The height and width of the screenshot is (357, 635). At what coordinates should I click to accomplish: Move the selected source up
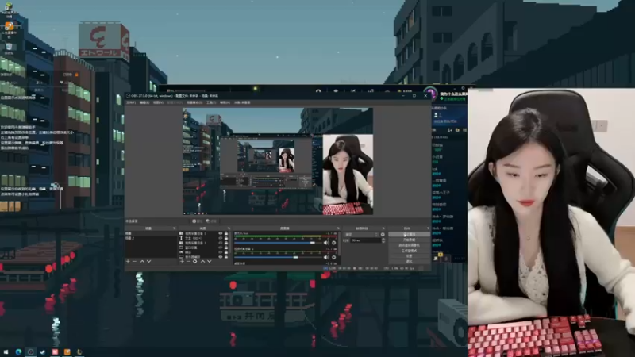[203, 262]
